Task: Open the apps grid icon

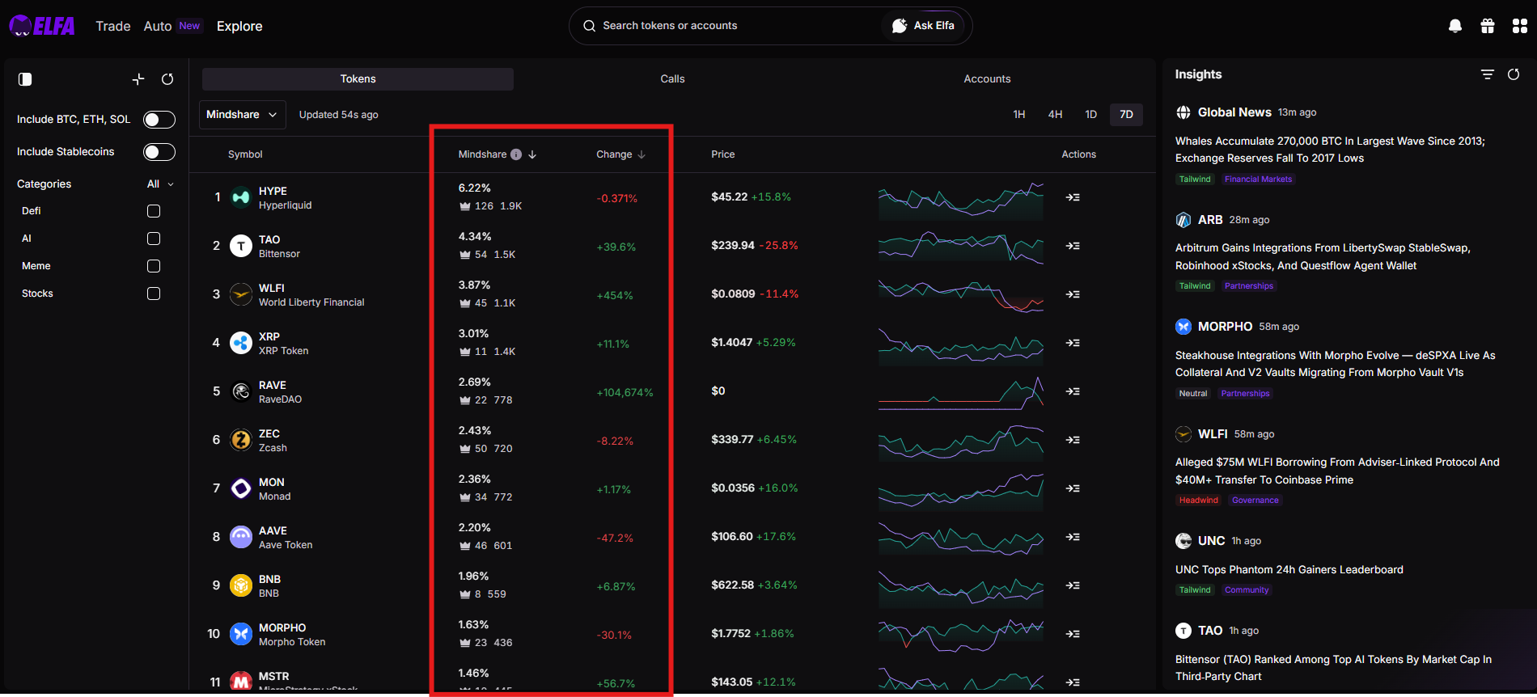Action: [x=1520, y=26]
